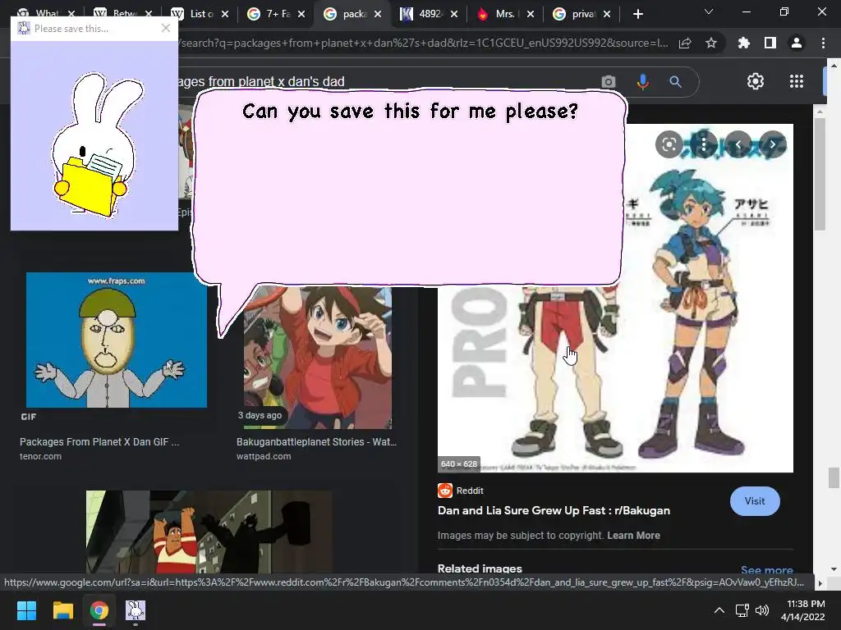
Task: Open Chrome three-dot menu
Action: coord(823,43)
